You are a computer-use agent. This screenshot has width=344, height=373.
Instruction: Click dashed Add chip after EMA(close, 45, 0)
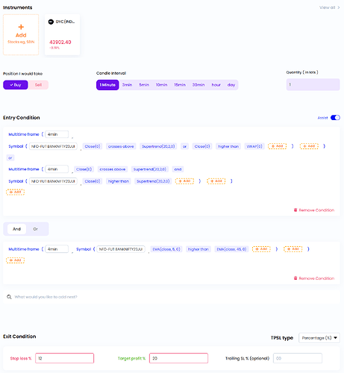coord(261,249)
